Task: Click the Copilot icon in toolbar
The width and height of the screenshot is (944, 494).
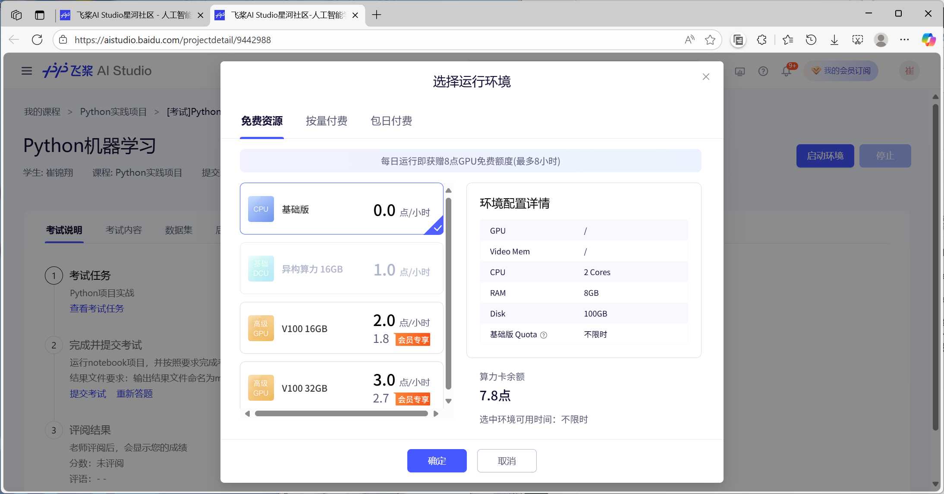Action: (928, 40)
